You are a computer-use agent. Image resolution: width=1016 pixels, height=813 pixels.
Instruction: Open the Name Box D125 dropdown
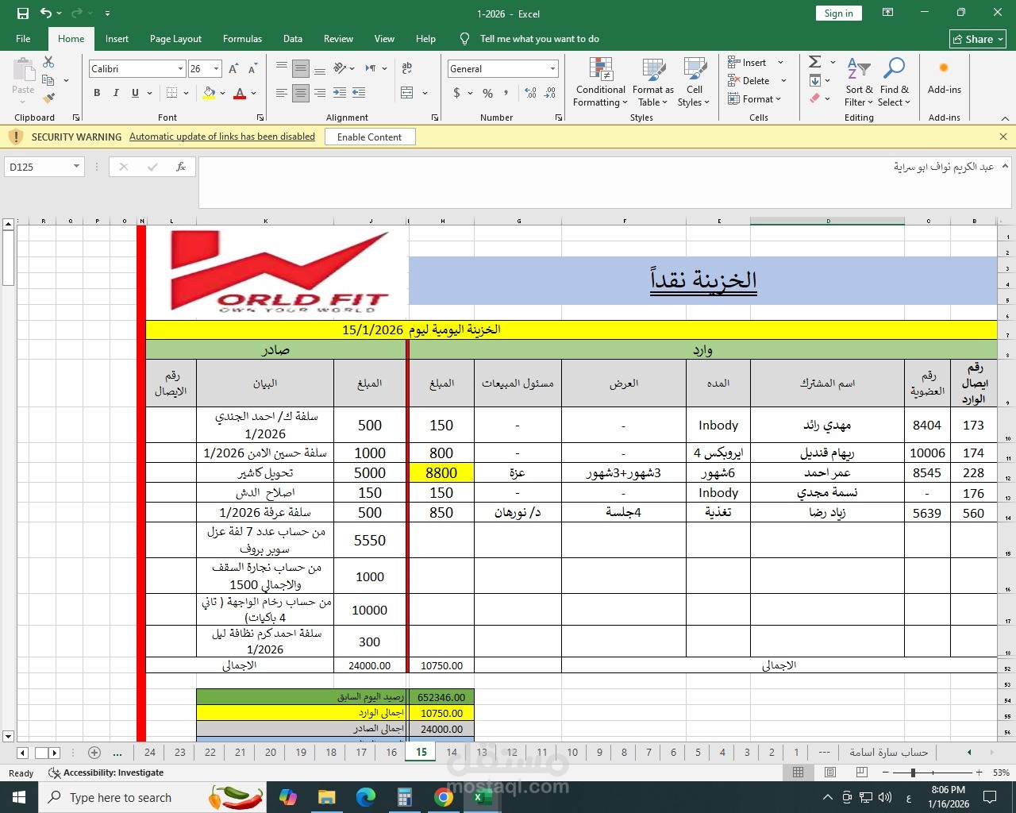(76, 167)
